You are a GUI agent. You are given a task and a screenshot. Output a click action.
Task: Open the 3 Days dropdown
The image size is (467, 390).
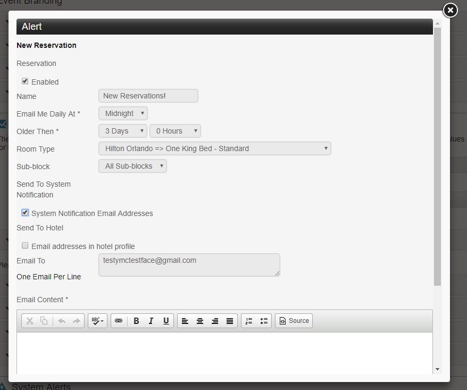point(123,131)
